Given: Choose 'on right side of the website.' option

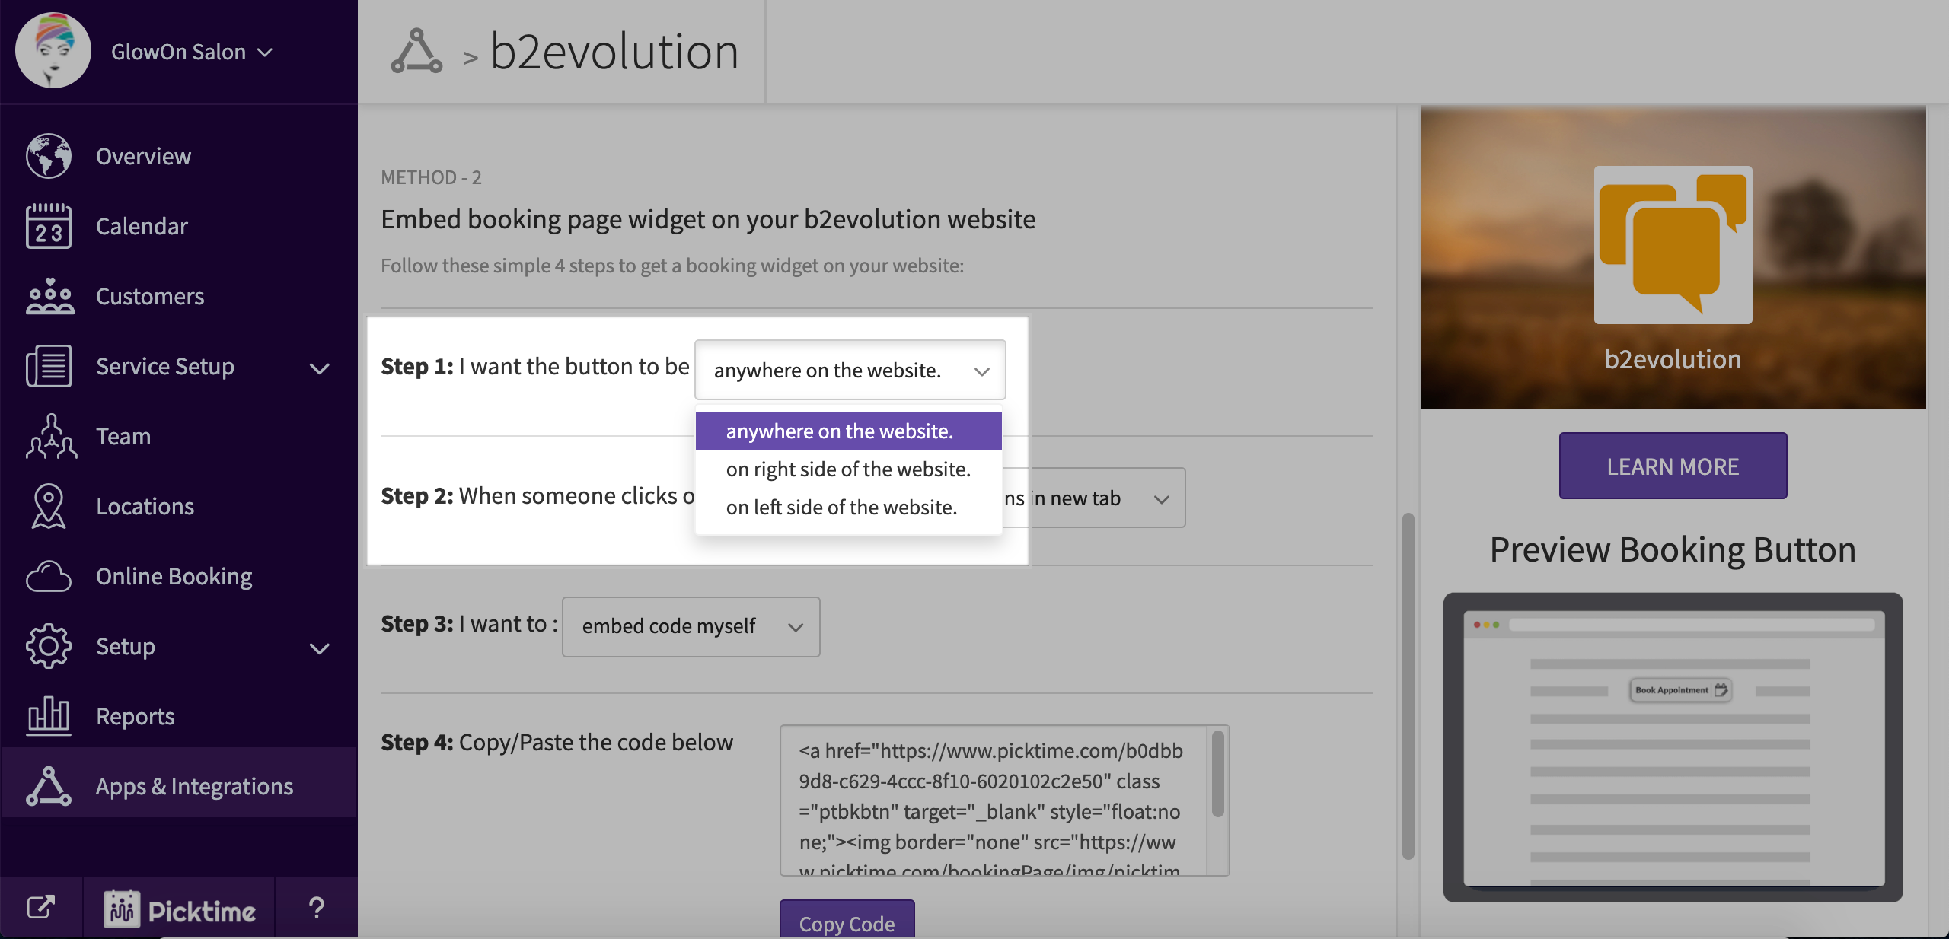Looking at the screenshot, I should [848, 469].
